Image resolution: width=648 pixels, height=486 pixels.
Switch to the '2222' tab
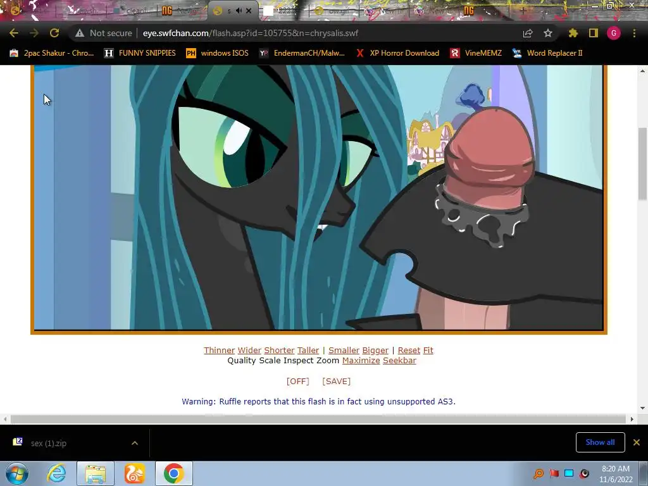click(x=283, y=11)
